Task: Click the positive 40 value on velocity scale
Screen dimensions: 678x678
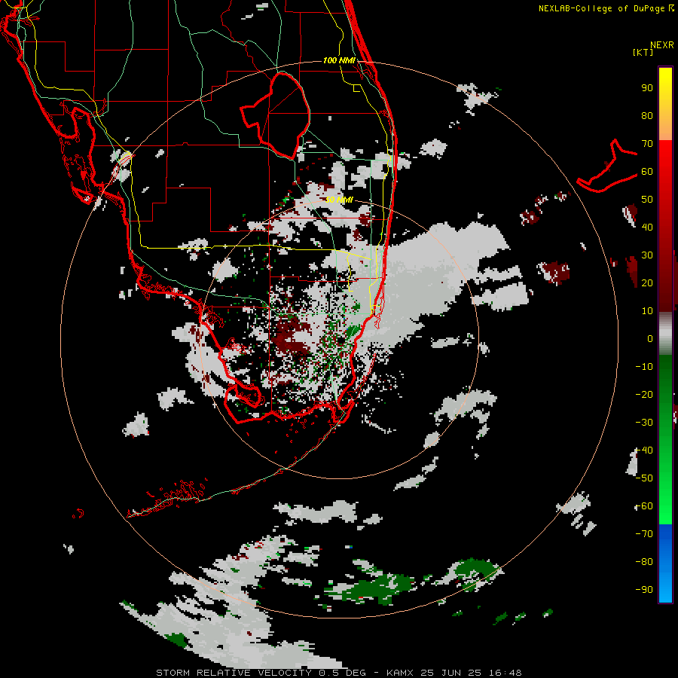Action: click(647, 228)
